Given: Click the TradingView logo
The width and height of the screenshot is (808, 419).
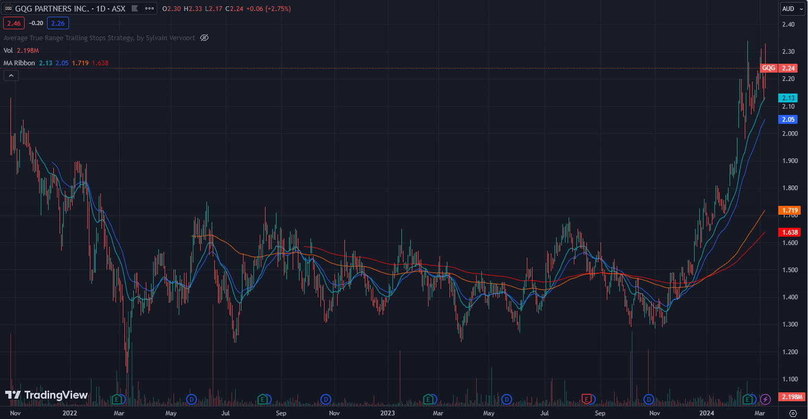Looking at the screenshot, I should [x=47, y=395].
